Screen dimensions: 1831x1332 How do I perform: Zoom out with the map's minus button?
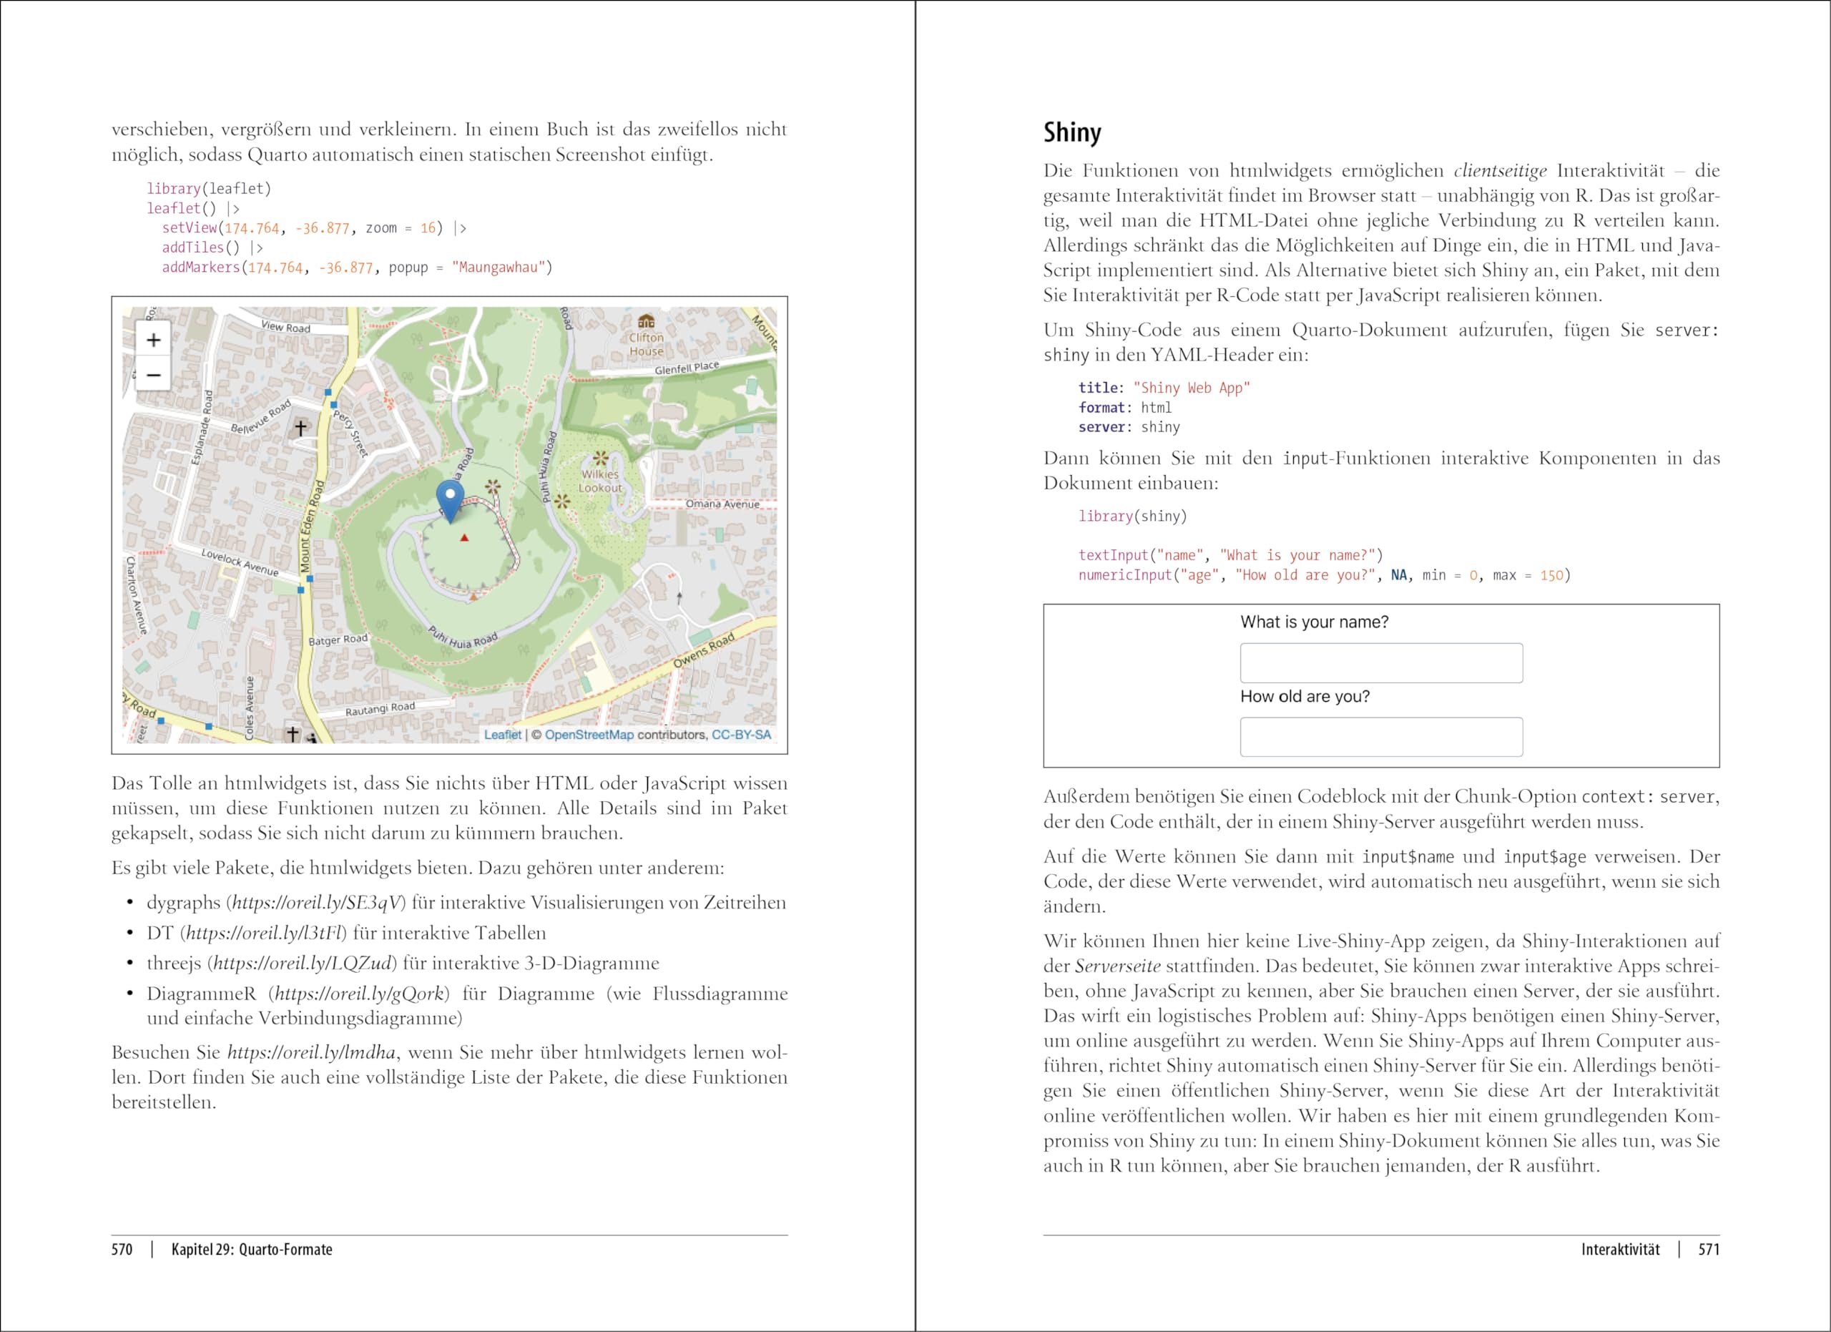click(153, 375)
